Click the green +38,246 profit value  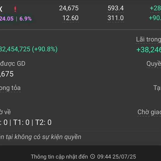149,50
